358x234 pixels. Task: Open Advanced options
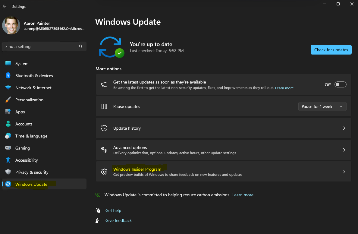pos(224,150)
